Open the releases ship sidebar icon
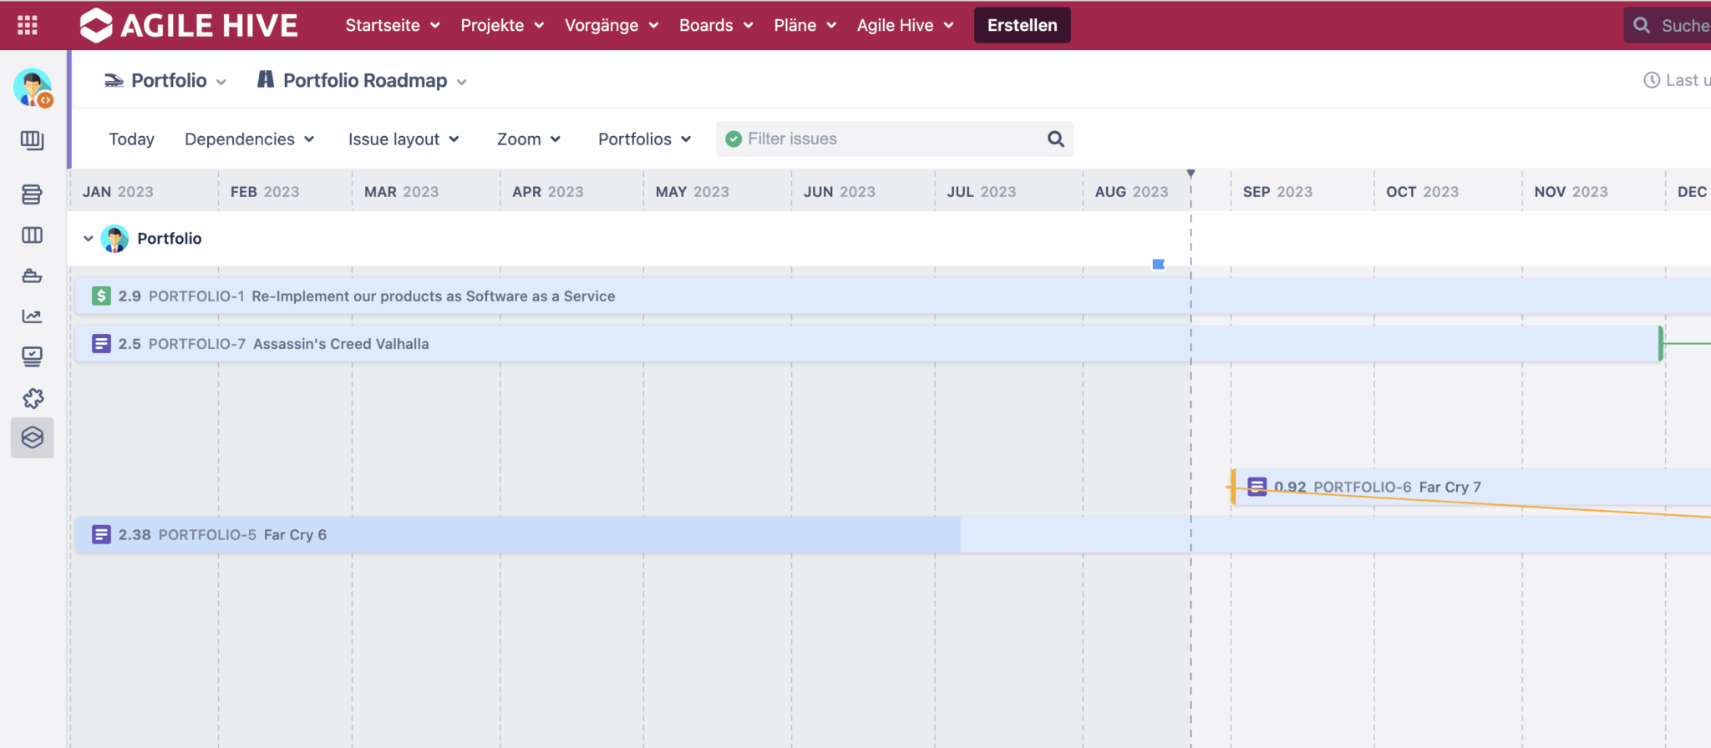 click(x=32, y=275)
